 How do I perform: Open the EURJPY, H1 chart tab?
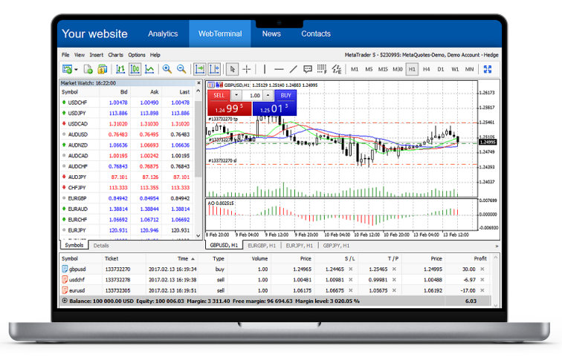point(300,246)
